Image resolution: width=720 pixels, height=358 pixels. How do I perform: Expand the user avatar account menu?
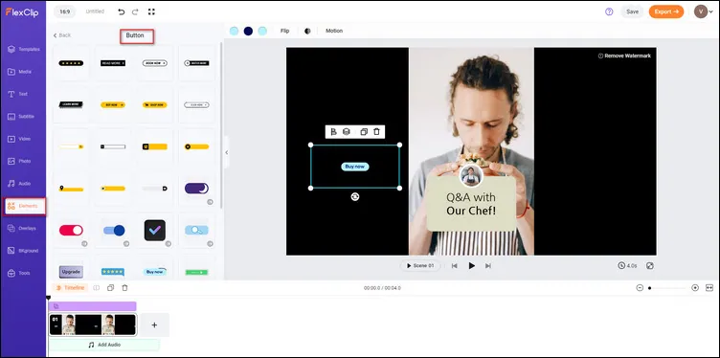[704, 11]
